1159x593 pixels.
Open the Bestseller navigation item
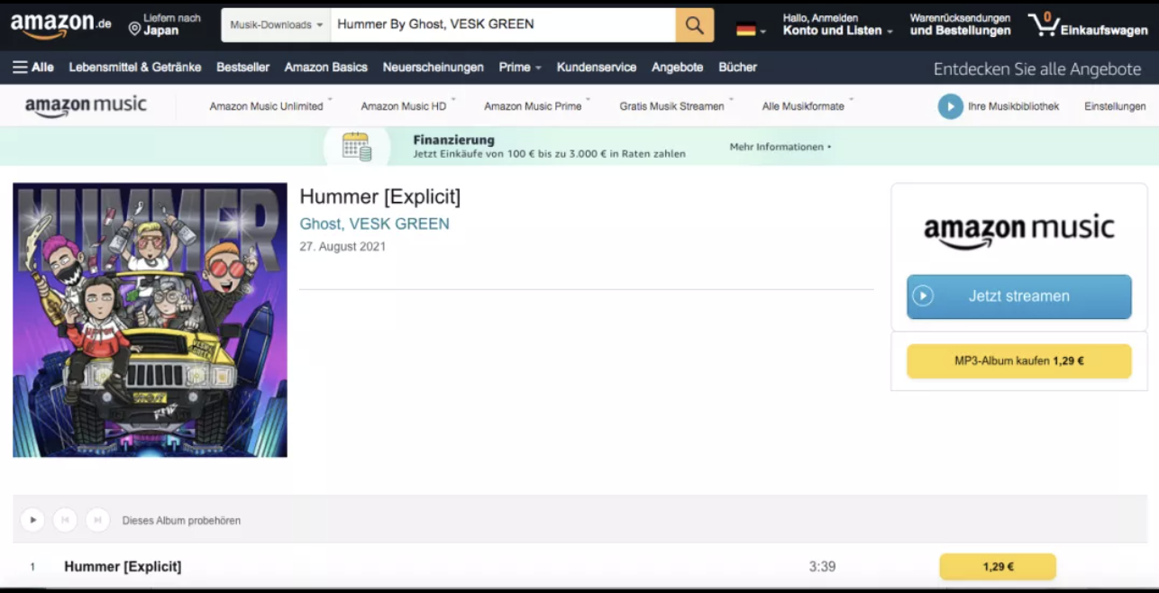[x=242, y=68]
